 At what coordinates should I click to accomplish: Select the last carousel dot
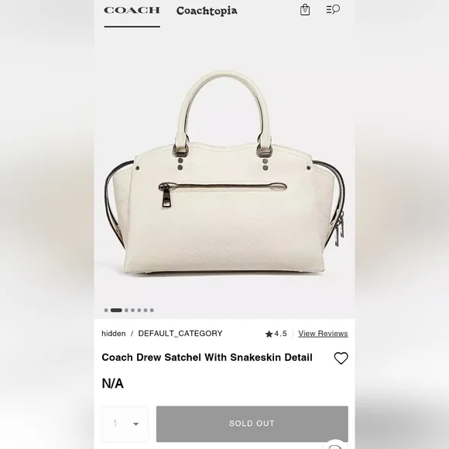click(x=152, y=310)
